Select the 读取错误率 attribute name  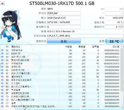coord(17,50)
